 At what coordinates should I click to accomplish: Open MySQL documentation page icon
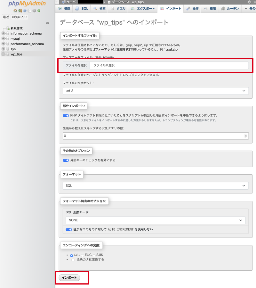click(29, 11)
